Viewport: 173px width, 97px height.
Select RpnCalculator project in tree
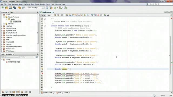point(10,49)
